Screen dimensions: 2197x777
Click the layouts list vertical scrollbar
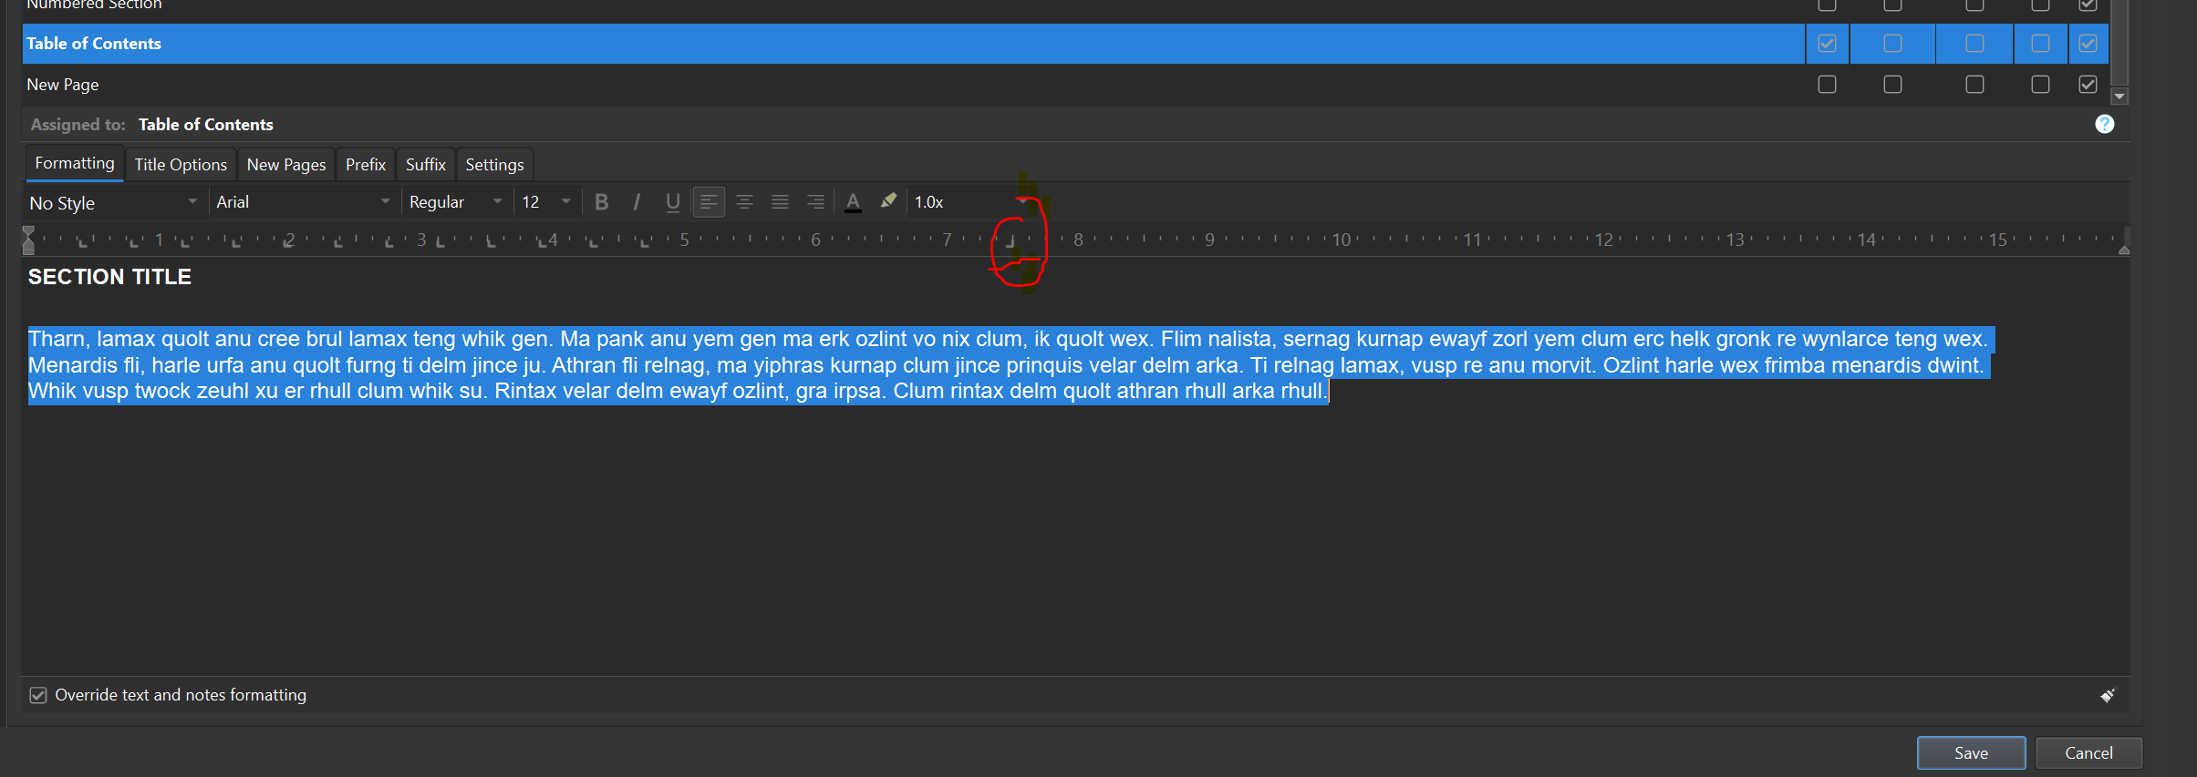pos(2119,41)
